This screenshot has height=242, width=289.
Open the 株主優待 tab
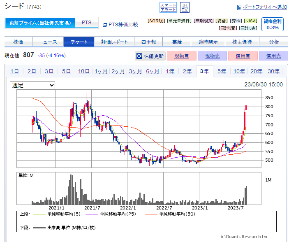point(242,42)
